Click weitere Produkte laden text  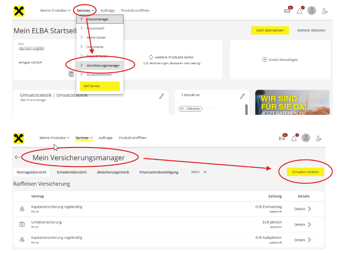[x=174, y=57]
